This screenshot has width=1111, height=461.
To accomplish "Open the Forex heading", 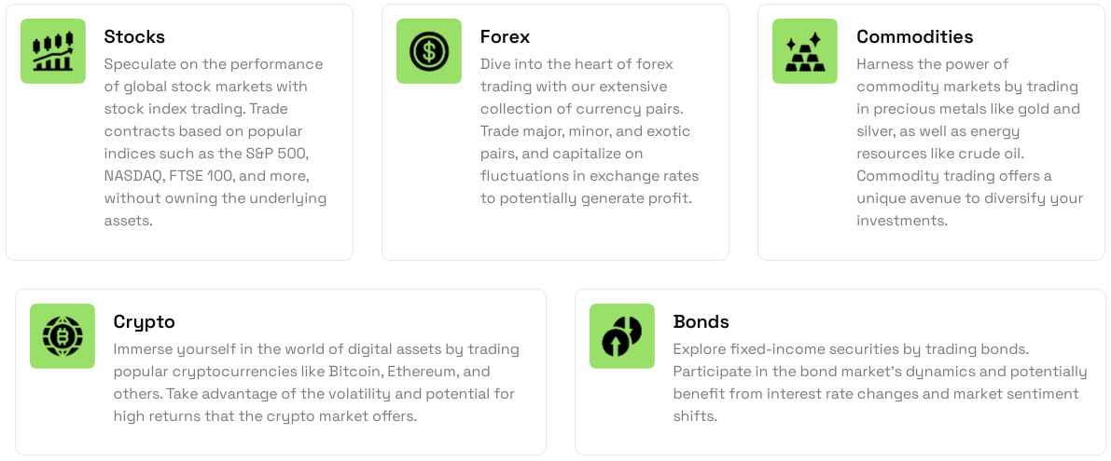I will point(506,36).
